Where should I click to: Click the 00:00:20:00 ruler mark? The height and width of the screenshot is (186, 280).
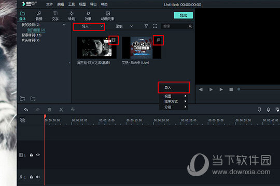(161, 120)
